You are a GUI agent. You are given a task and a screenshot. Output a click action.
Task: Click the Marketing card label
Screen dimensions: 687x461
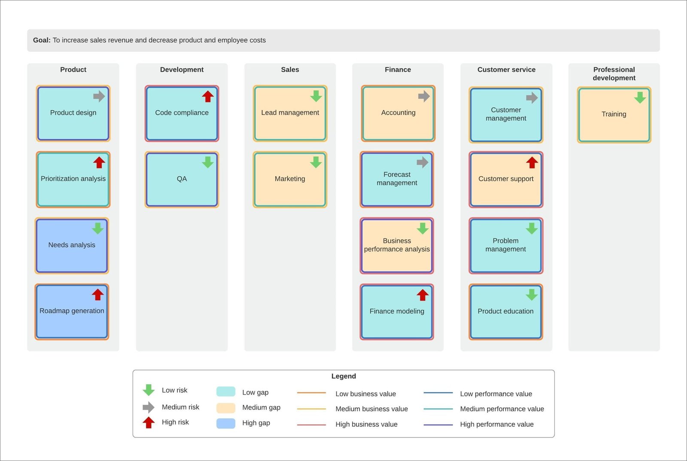coord(290,179)
